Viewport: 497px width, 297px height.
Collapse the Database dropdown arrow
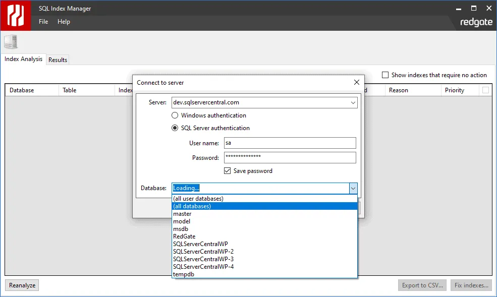[353, 188]
